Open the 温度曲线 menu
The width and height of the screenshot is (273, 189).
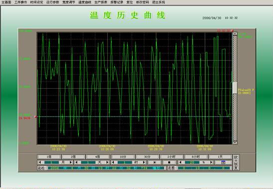(x=85, y=2)
